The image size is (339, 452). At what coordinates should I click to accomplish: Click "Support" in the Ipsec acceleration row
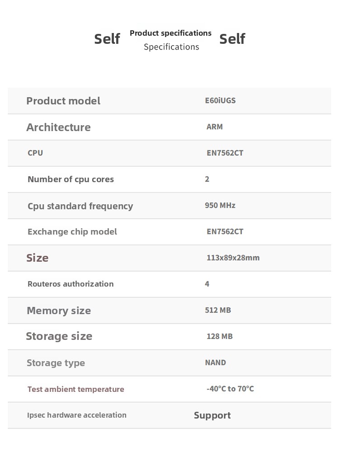pyautogui.click(x=212, y=415)
